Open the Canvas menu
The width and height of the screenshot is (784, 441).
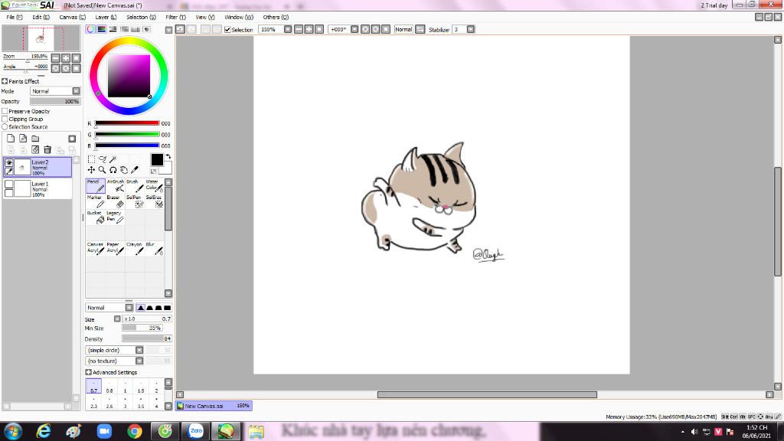(x=73, y=17)
